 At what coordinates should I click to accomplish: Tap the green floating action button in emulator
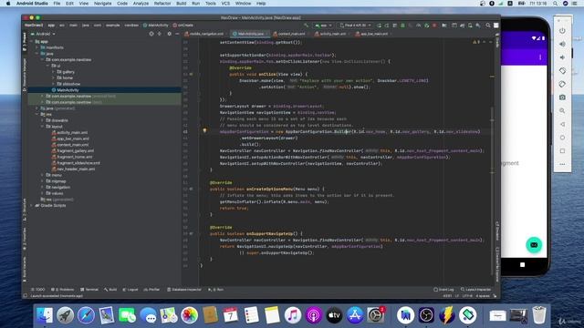point(534,245)
